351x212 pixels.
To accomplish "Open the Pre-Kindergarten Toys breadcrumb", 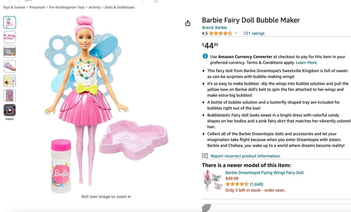I will click(x=67, y=7).
